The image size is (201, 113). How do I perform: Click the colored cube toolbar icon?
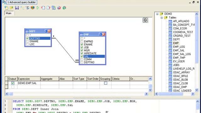(33, 8)
